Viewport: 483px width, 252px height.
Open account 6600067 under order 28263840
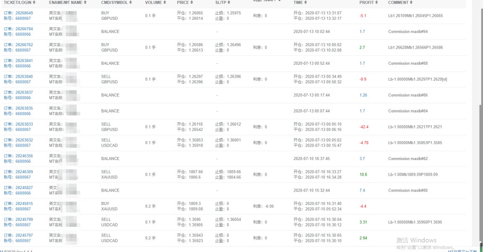coord(23,82)
